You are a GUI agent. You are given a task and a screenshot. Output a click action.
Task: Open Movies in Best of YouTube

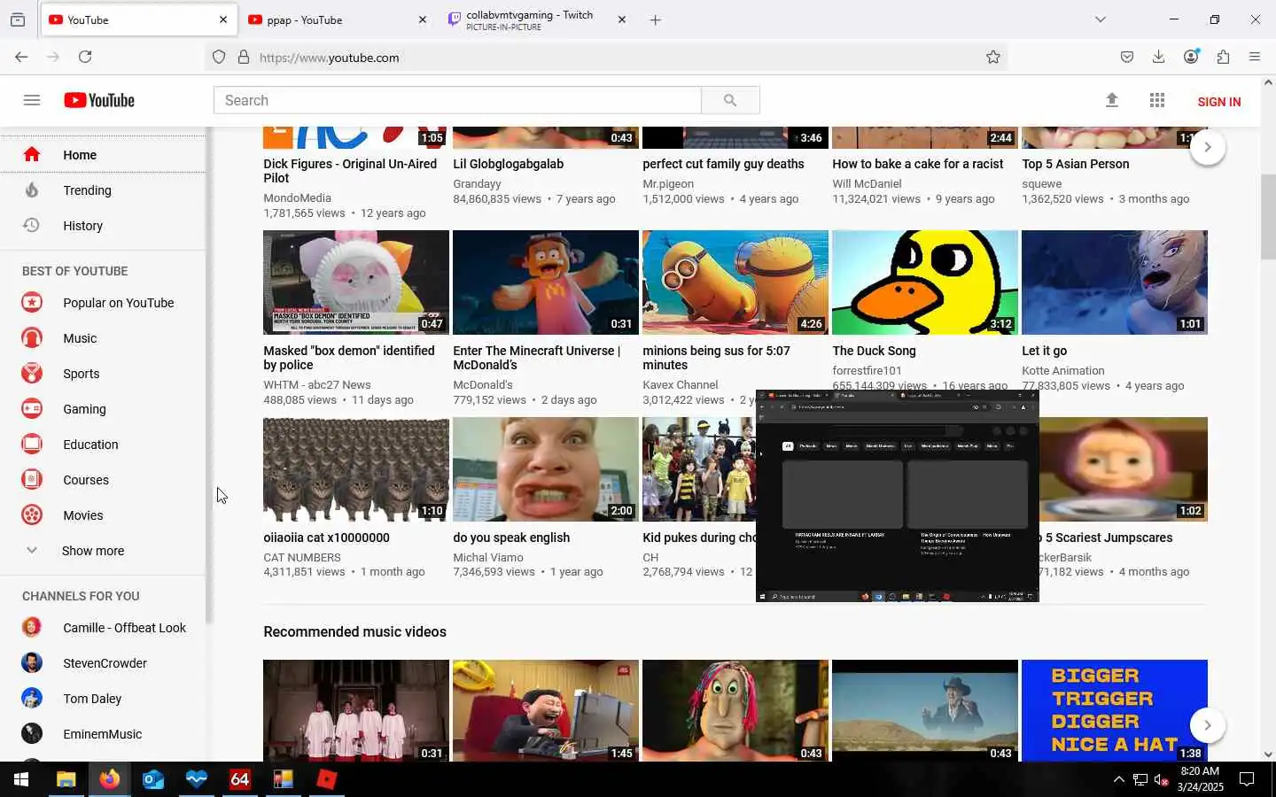point(102,515)
